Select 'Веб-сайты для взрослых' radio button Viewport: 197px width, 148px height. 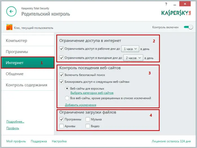[x=67, y=88]
